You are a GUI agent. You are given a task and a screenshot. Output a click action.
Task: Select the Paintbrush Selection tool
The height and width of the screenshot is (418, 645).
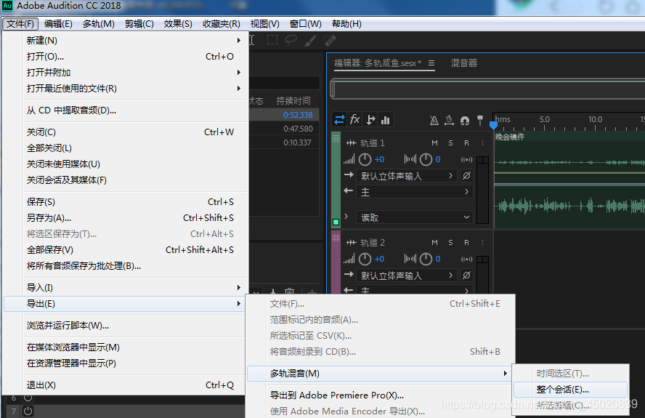tap(310, 41)
